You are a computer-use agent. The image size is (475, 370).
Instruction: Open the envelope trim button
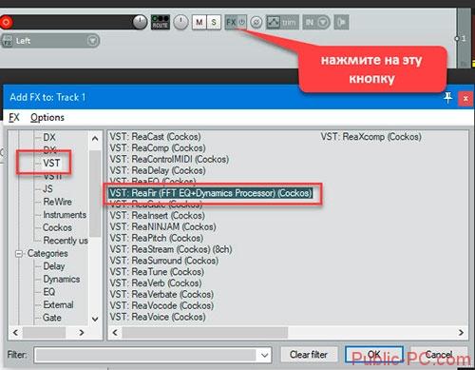pyautogui.click(x=282, y=23)
